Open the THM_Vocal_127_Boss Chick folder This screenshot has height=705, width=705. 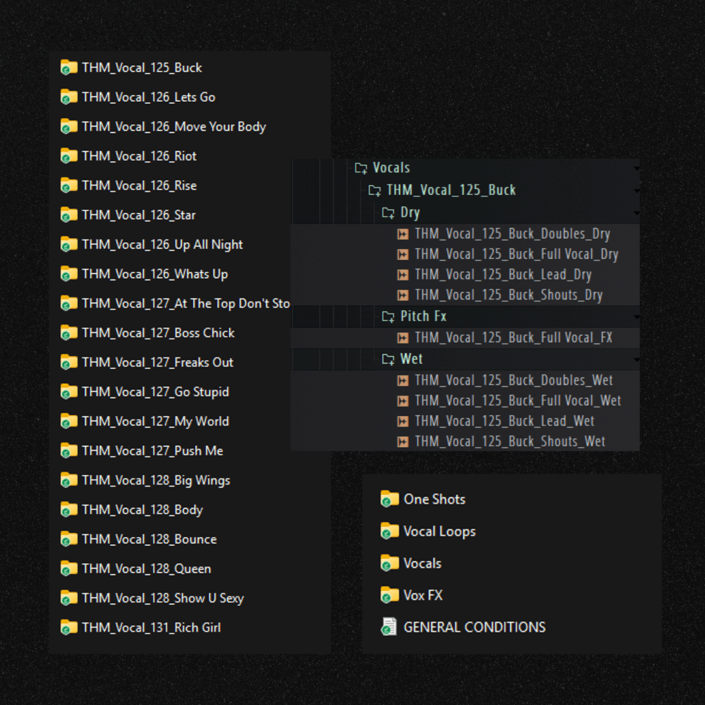tap(158, 333)
